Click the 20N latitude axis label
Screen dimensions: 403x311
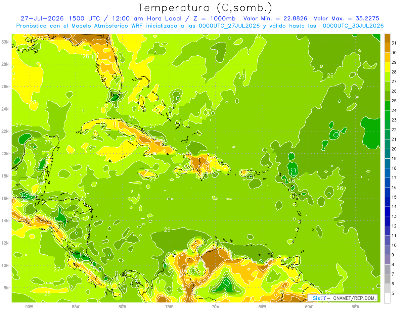(6, 154)
